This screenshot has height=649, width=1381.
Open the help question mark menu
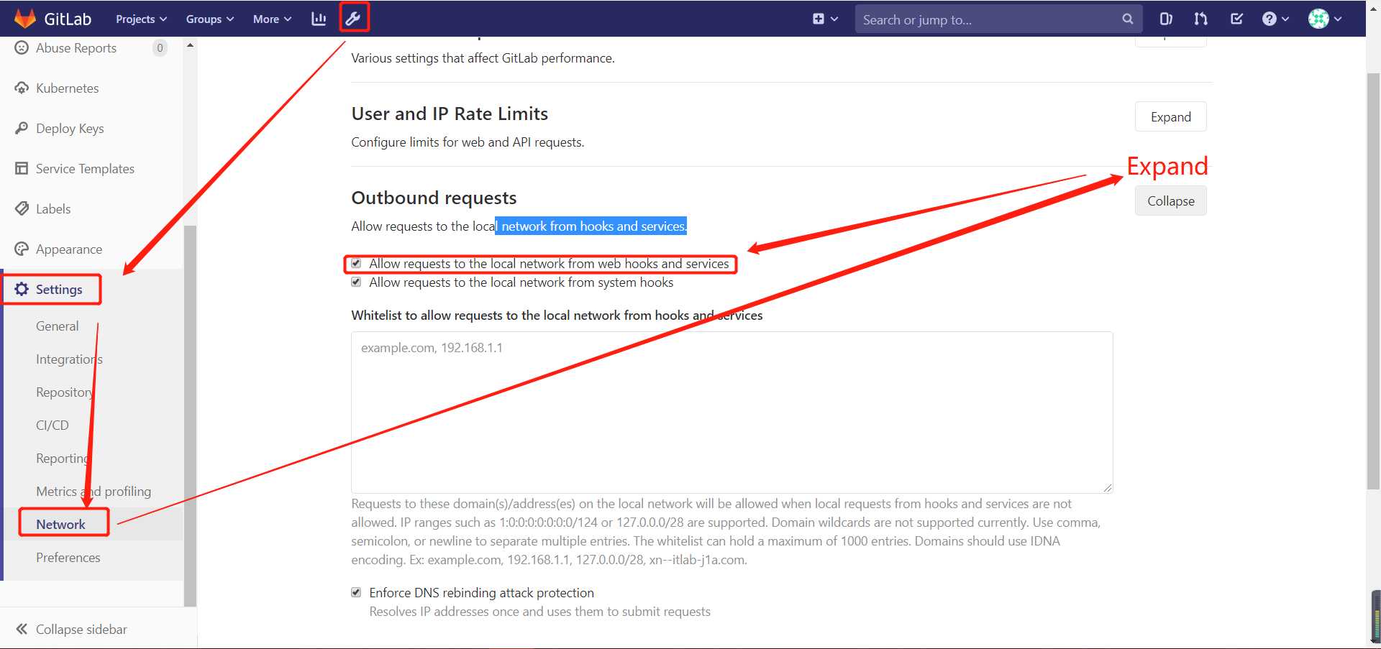1275,19
